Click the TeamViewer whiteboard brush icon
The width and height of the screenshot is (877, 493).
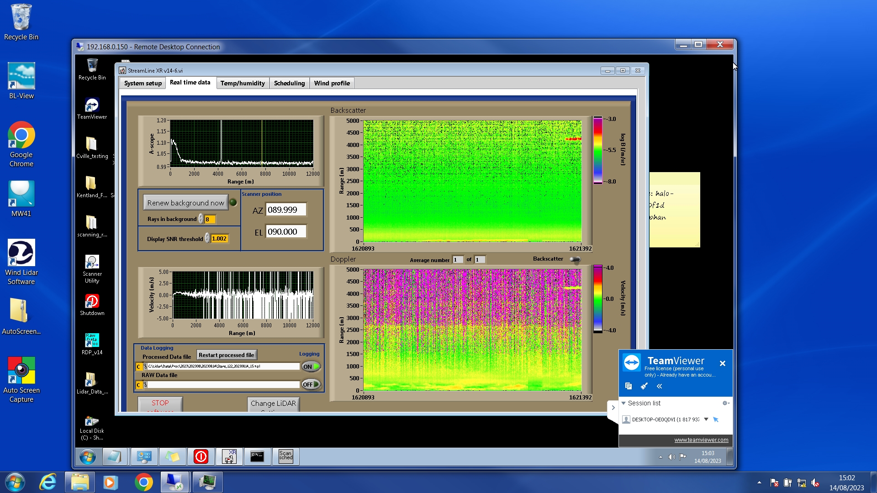(644, 386)
